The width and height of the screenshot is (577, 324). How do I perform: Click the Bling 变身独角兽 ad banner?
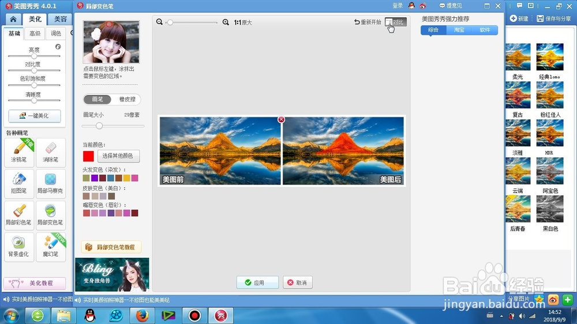click(x=113, y=275)
